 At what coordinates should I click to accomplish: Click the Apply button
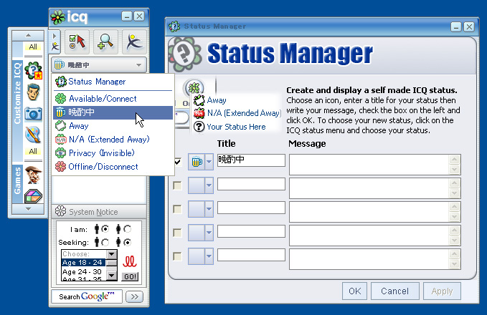442,291
